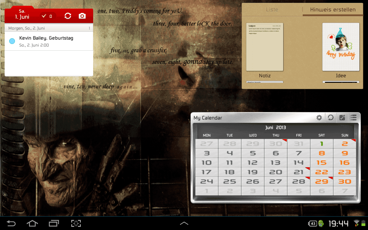
Task: Open the list view icon in My Calendar
Action: tap(354, 118)
